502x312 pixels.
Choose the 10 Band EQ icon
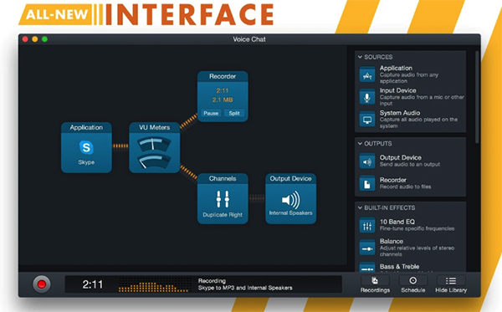[367, 225]
